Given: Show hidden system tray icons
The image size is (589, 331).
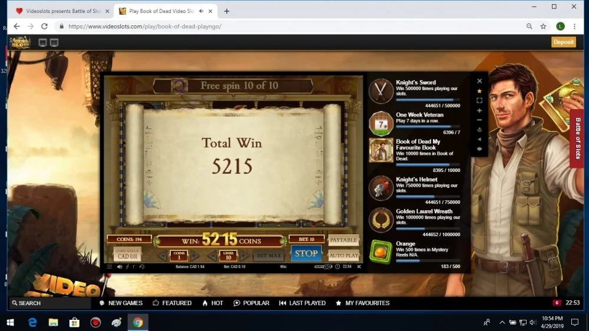Looking at the screenshot, I should pyautogui.click(x=502, y=322).
